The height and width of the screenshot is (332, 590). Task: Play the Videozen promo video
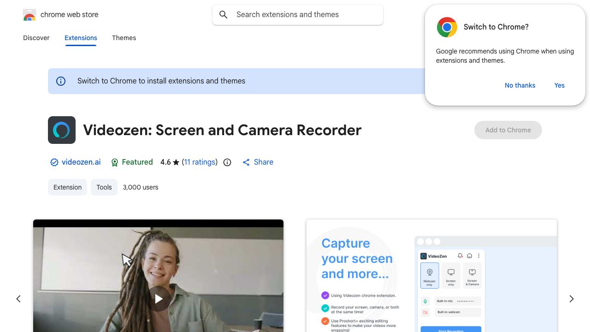[x=159, y=299]
